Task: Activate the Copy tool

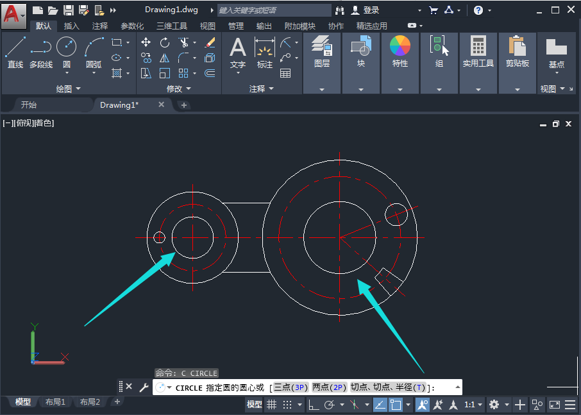Action: tap(146, 58)
